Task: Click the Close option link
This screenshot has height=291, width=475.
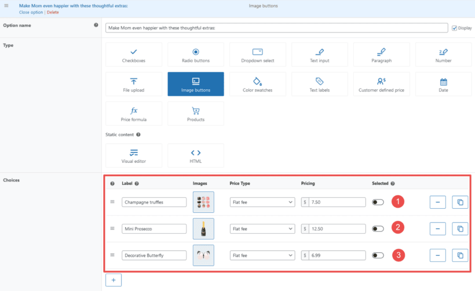Action: pos(31,12)
